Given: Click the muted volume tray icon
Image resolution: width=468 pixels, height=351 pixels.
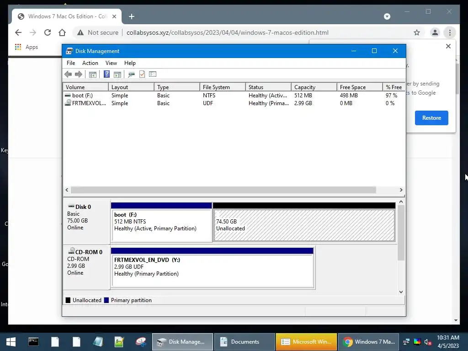Looking at the screenshot, I should (x=428, y=342).
